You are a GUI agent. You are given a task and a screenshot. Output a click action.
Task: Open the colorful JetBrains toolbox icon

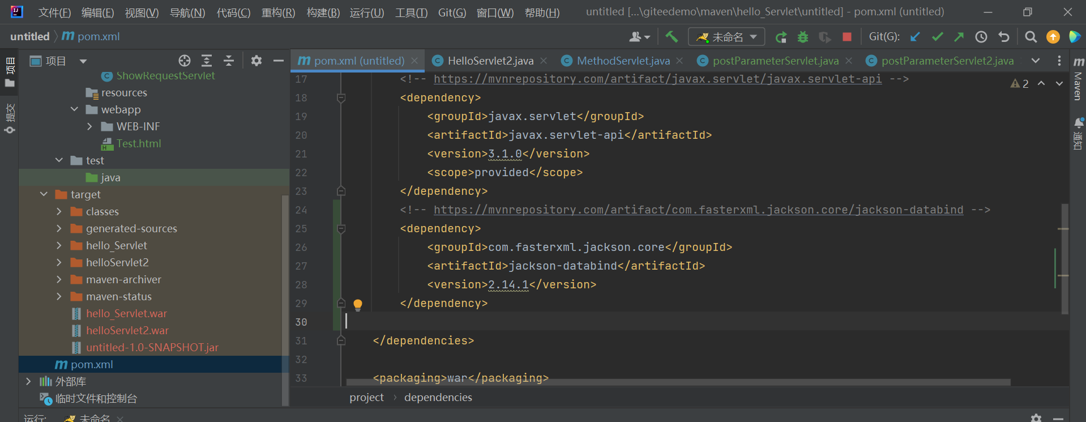click(1074, 37)
